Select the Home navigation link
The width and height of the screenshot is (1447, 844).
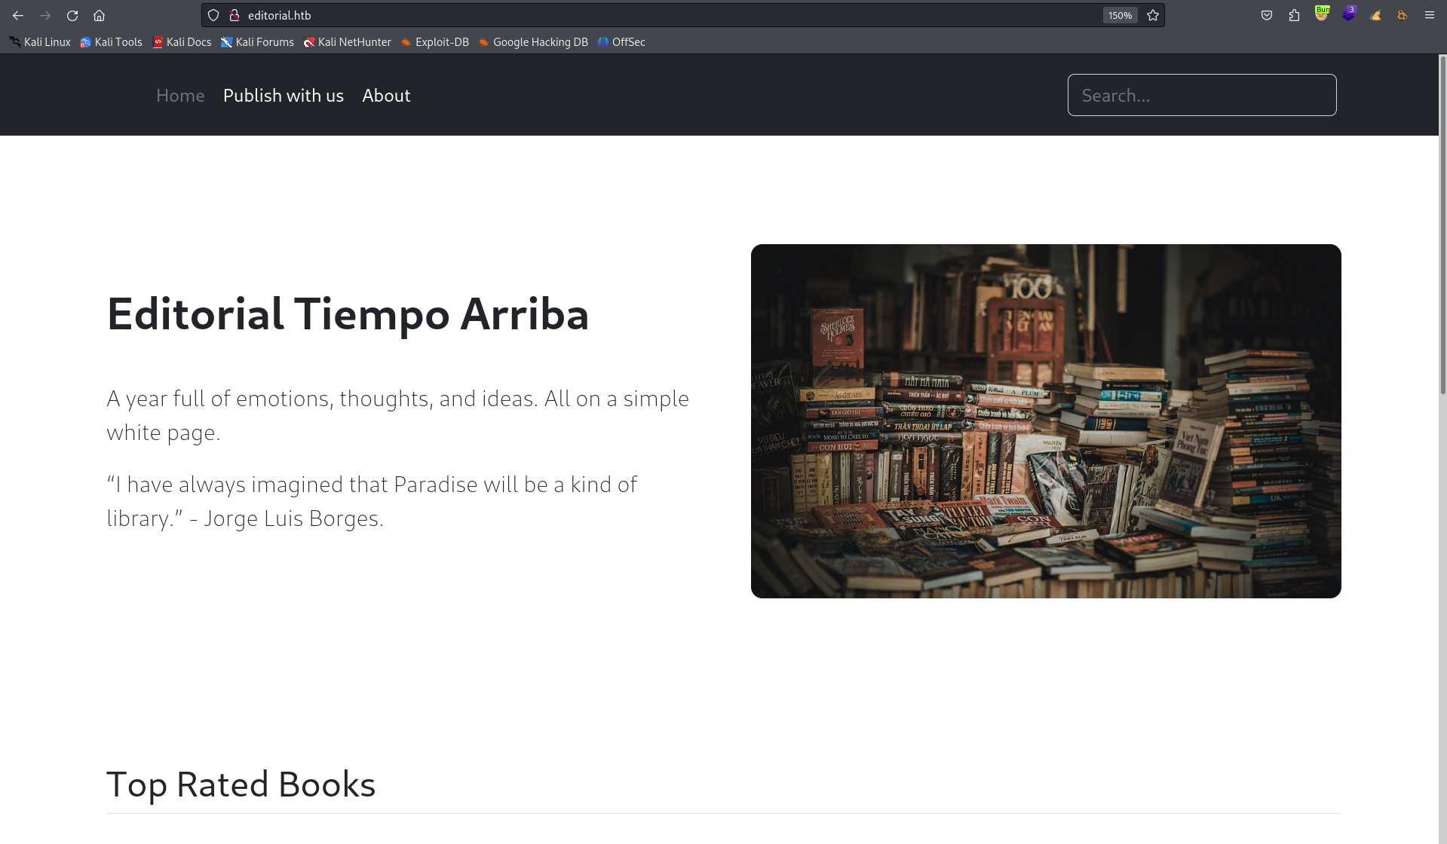point(180,96)
